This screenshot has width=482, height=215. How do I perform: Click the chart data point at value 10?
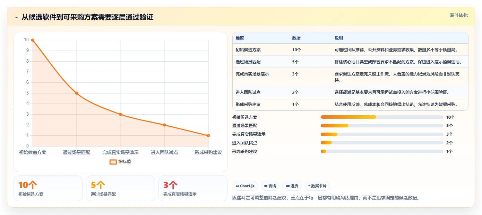(33, 40)
